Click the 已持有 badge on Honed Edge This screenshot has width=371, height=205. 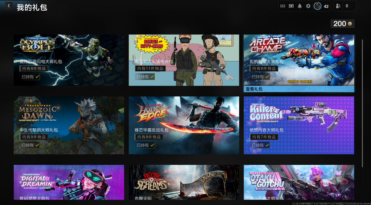(x=145, y=145)
